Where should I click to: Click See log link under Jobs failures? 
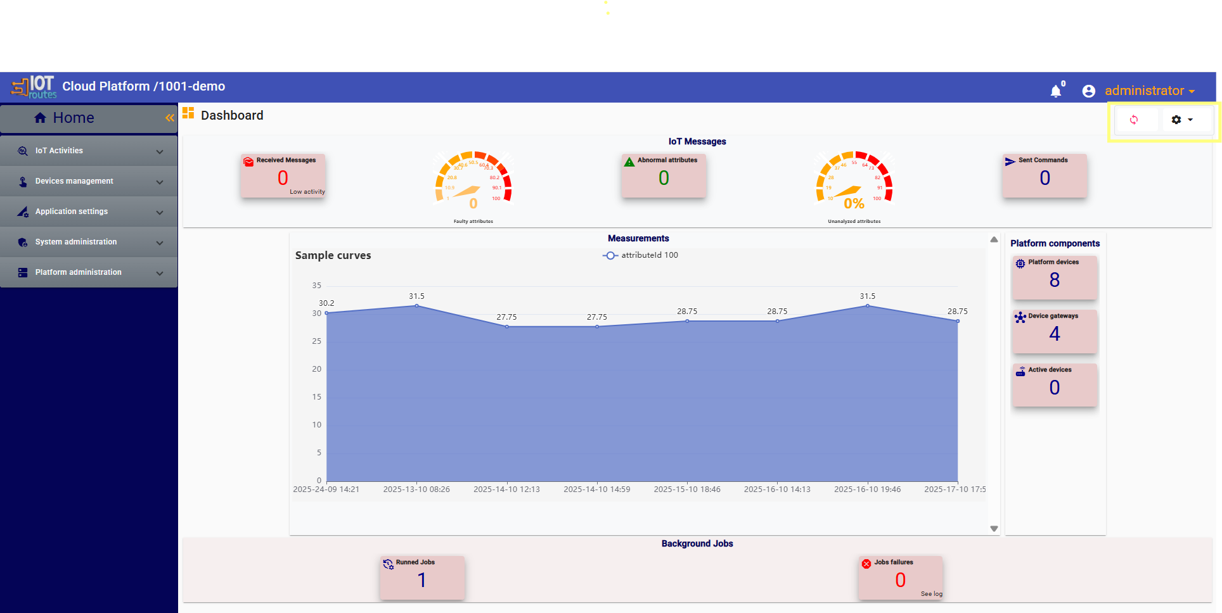click(x=931, y=594)
